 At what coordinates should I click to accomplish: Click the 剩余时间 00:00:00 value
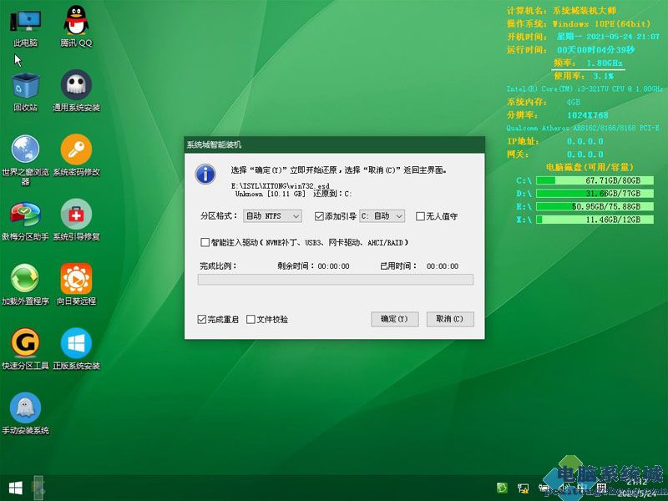(x=333, y=266)
